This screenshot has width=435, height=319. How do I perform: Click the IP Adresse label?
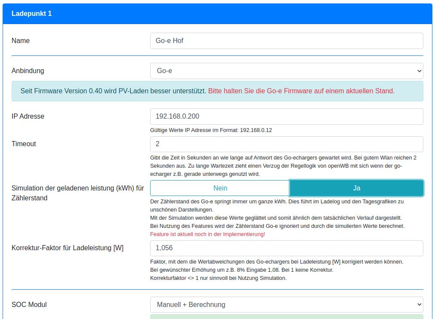pos(28,117)
